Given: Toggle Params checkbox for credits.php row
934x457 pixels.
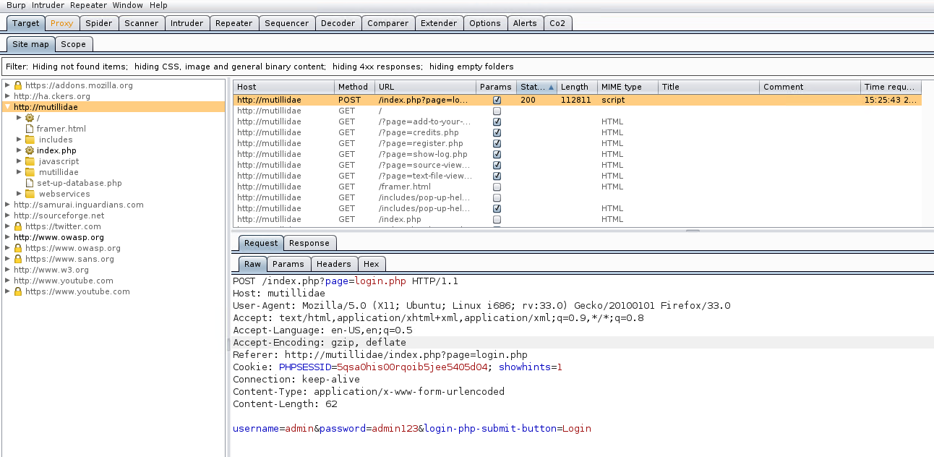Looking at the screenshot, I should point(497,133).
